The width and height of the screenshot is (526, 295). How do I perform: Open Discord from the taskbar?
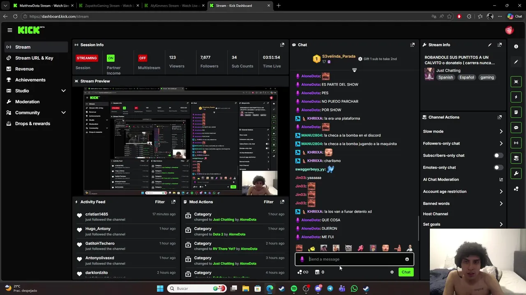318,288
